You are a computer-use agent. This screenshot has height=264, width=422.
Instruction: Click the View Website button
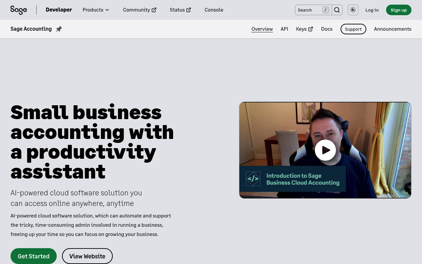point(87,256)
